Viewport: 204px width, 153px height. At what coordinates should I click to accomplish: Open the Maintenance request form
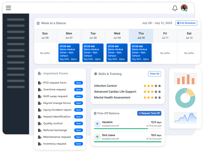click(x=78, y=137)
